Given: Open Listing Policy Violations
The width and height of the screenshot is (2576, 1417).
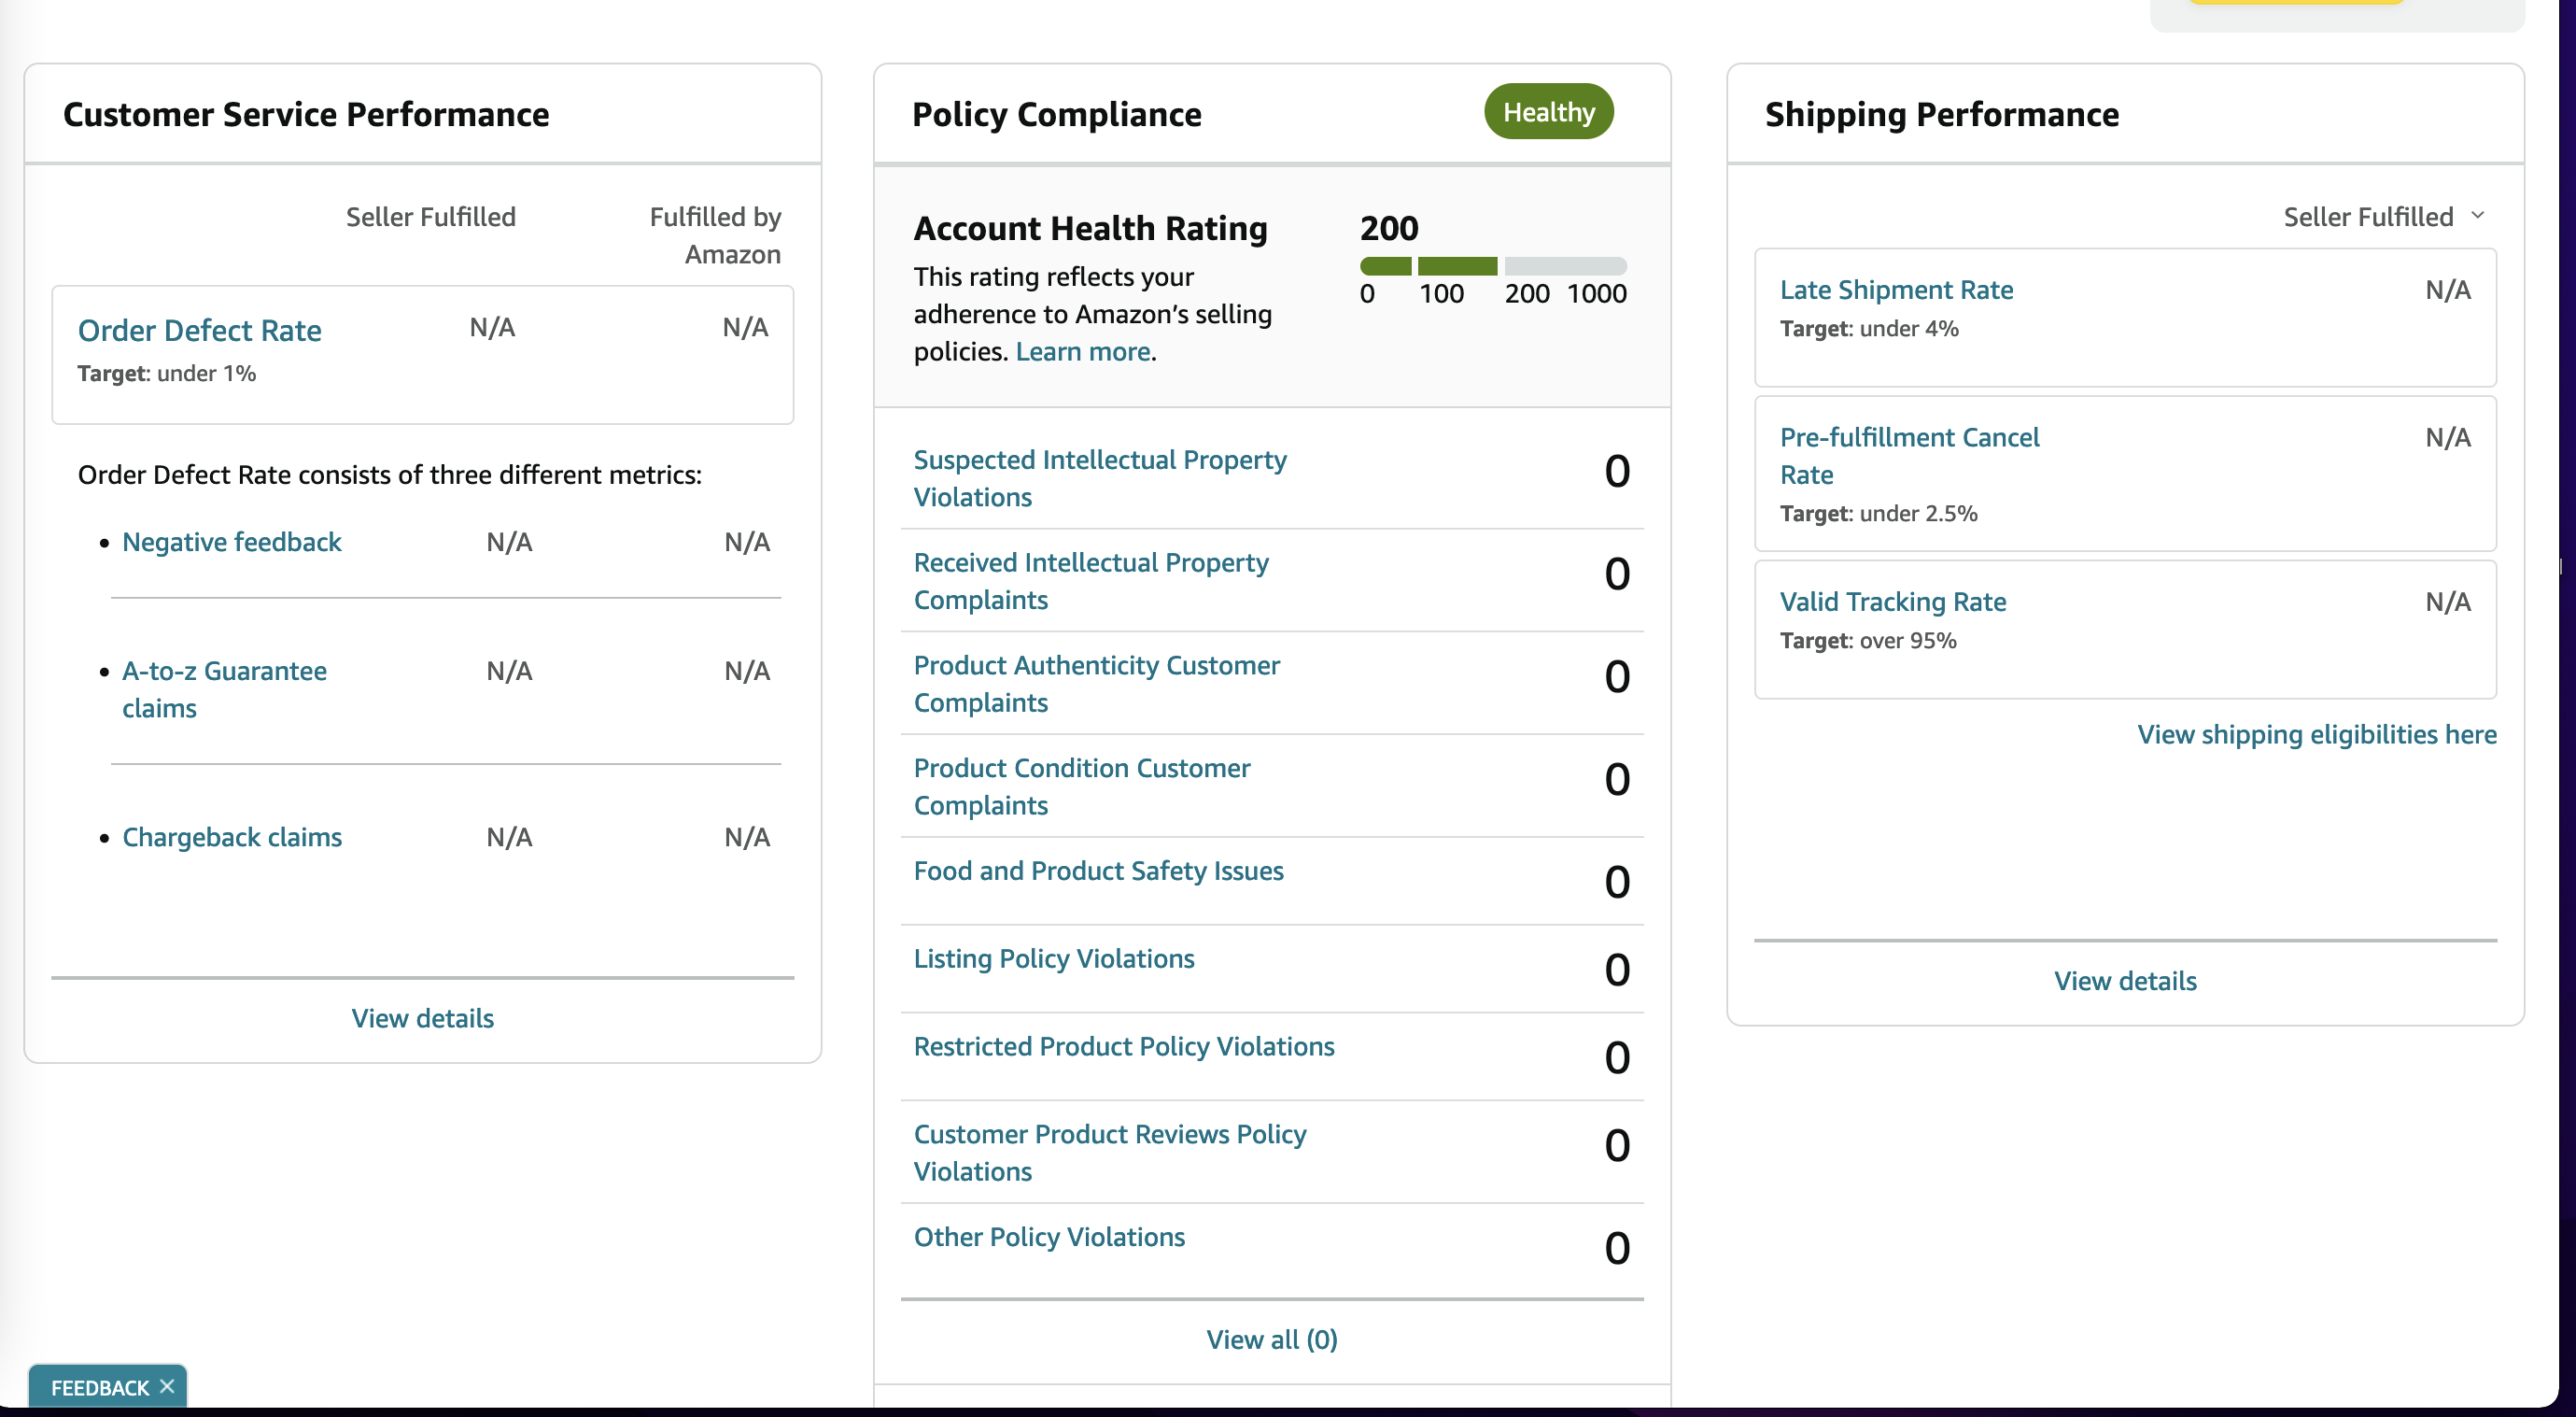Looking at the screenshot, I should tap(1054, 958).
